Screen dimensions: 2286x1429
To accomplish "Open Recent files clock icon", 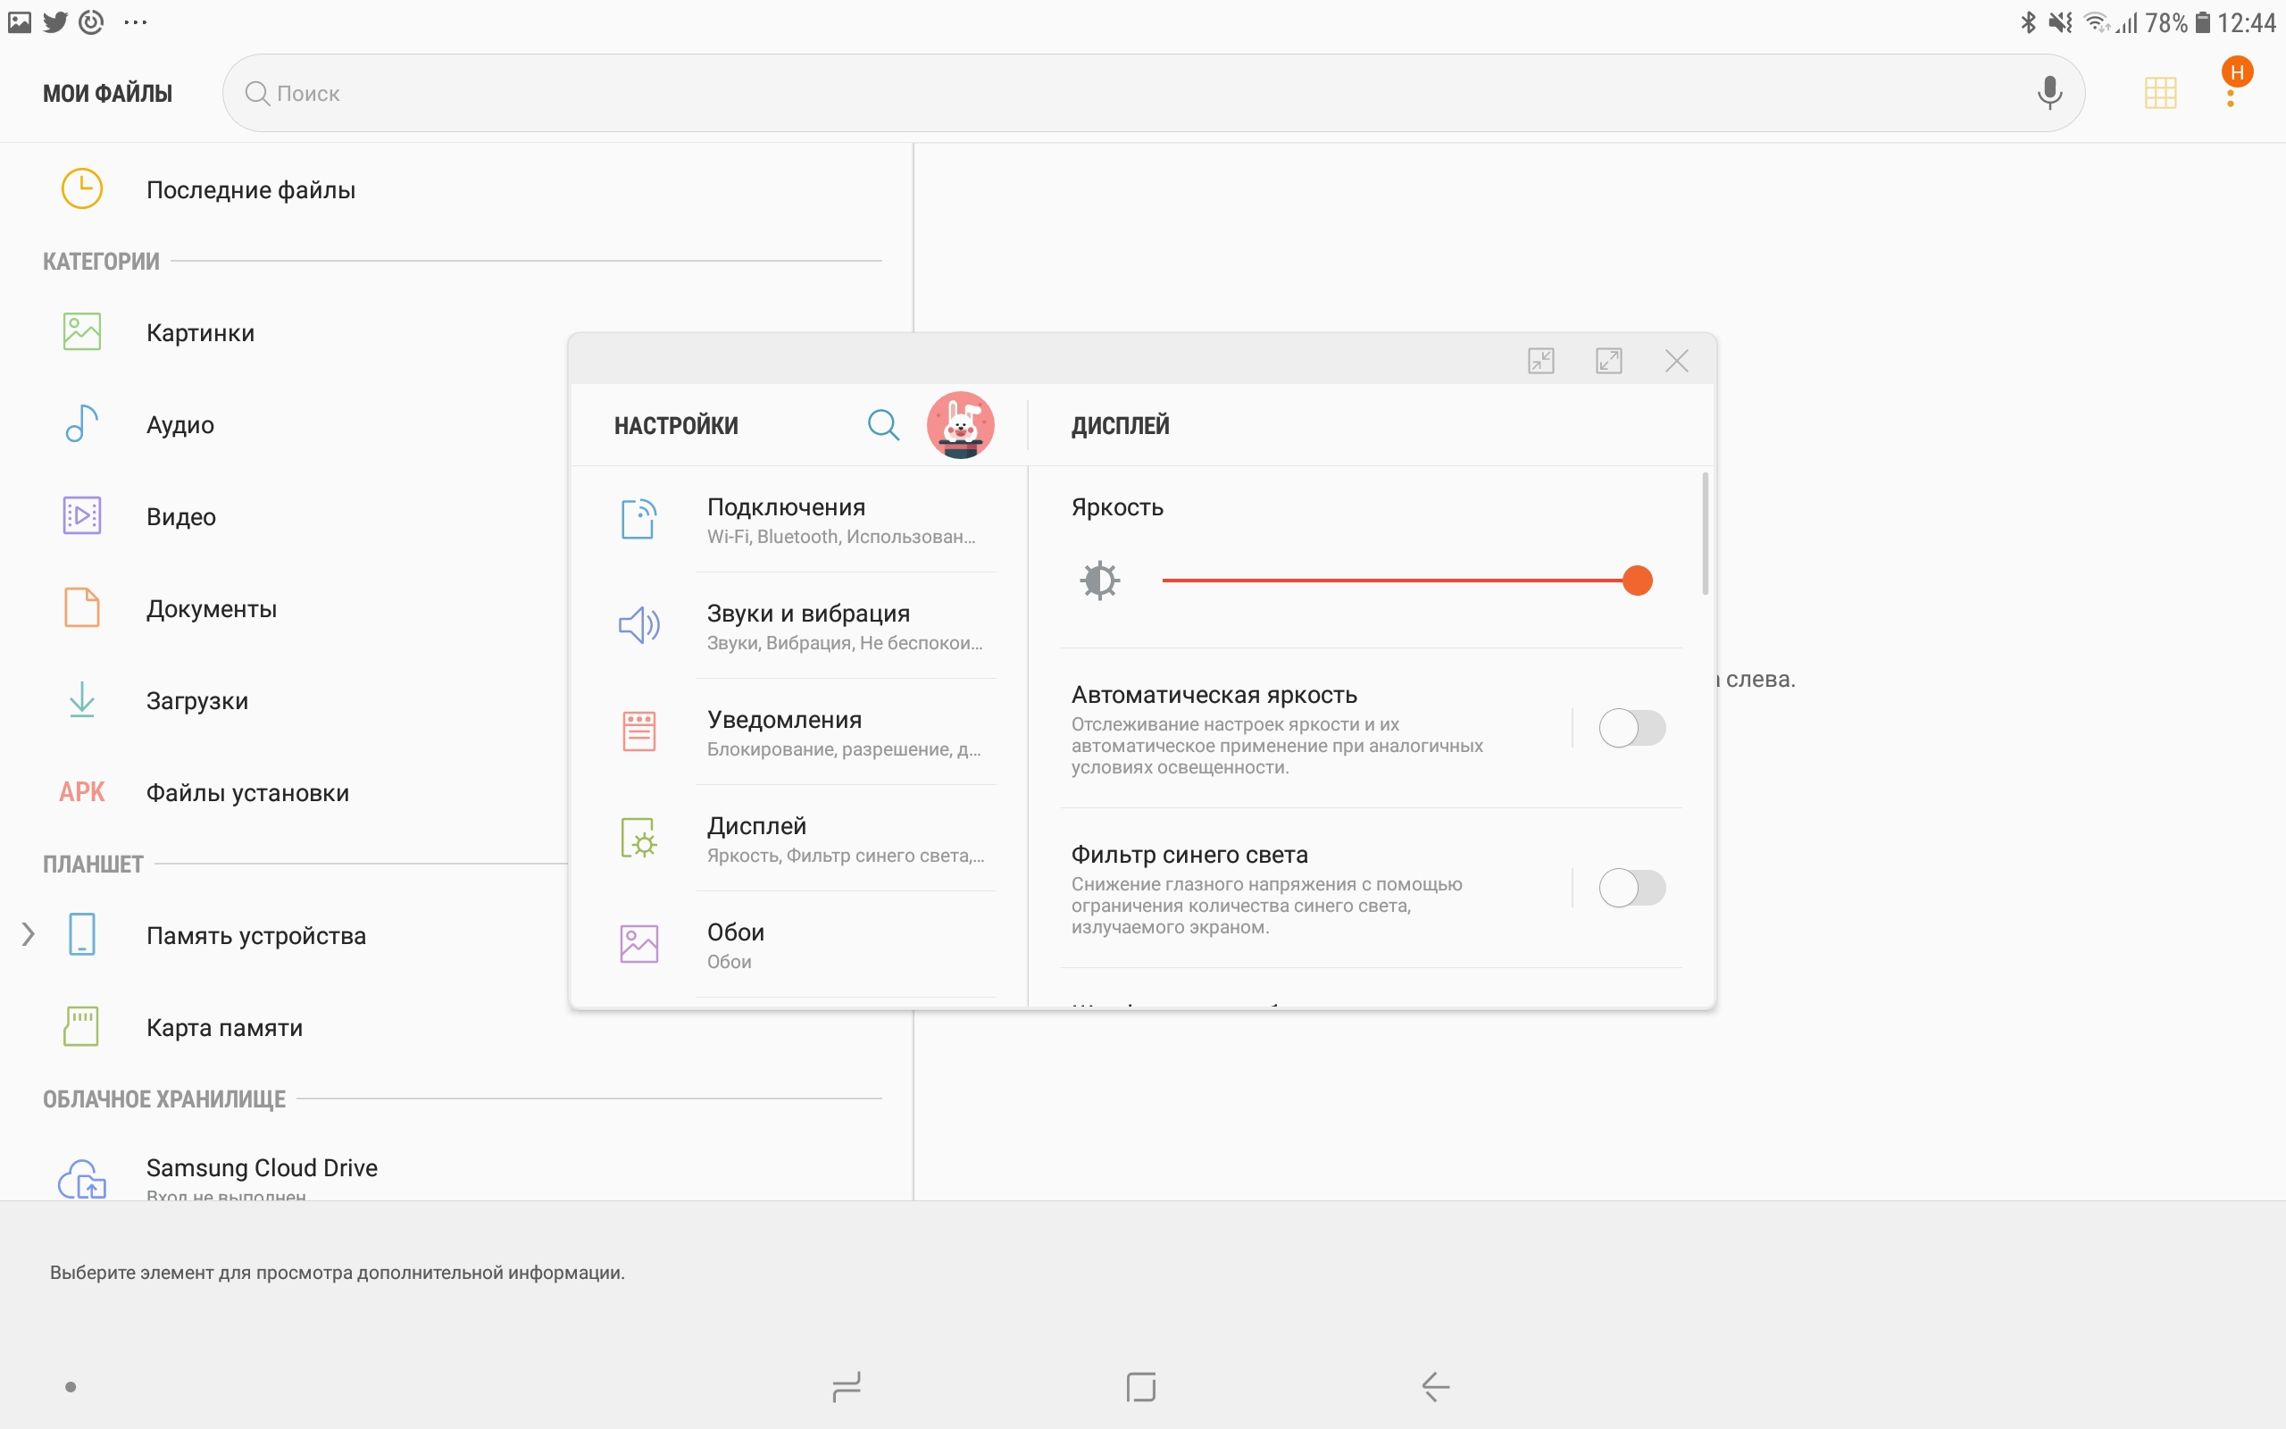I will click(82, 189).
